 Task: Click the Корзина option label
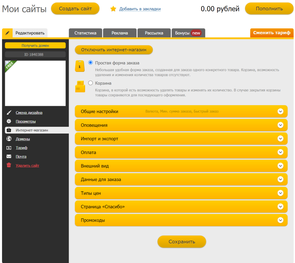coord(103,83)
